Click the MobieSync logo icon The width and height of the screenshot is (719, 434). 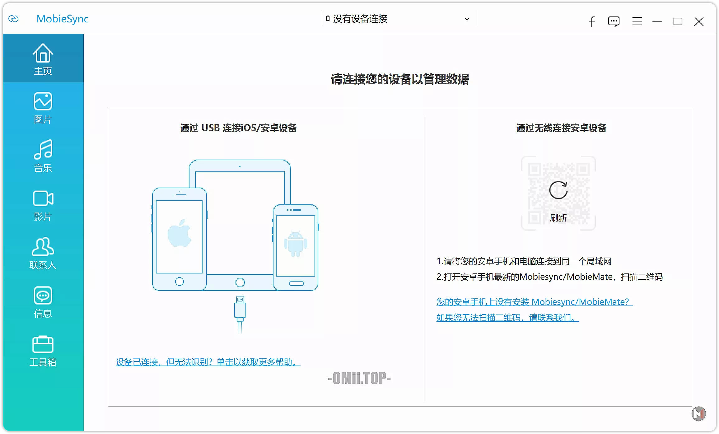pos(13,19)
